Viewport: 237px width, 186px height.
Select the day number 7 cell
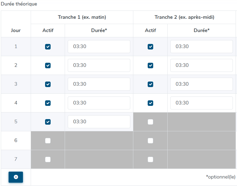[x=16, y=159]
